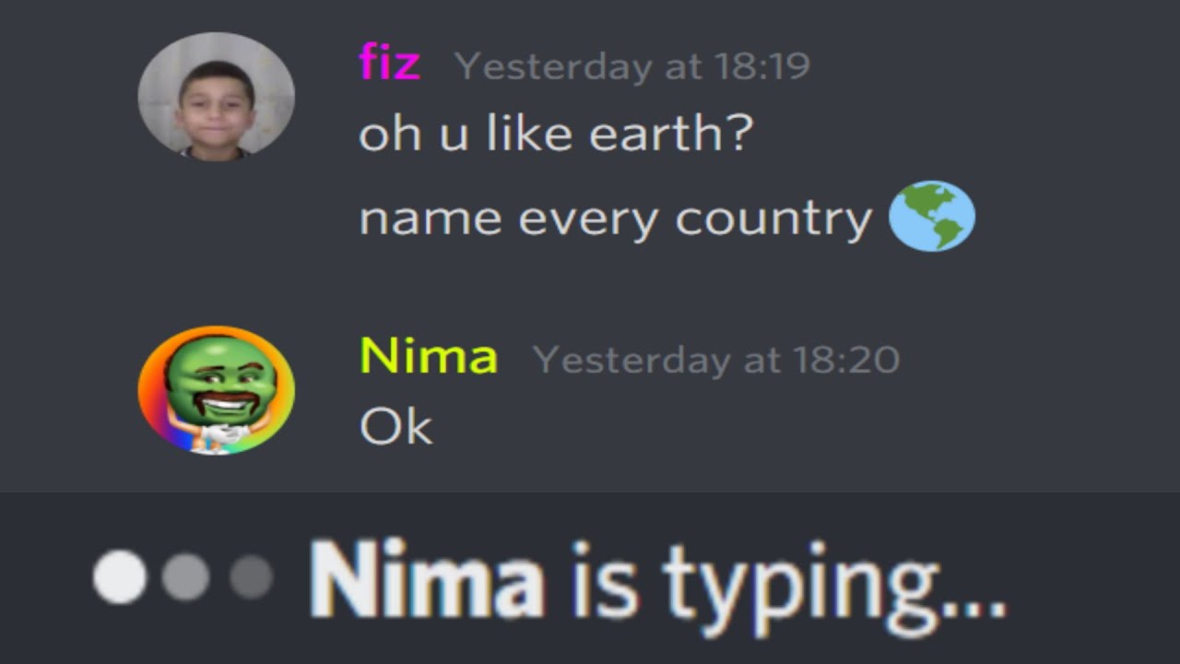1180x664 pixels.
Task: Click the rainbow border of Nima's avatar
Action: pyautogui.click(x=152, y=406)
